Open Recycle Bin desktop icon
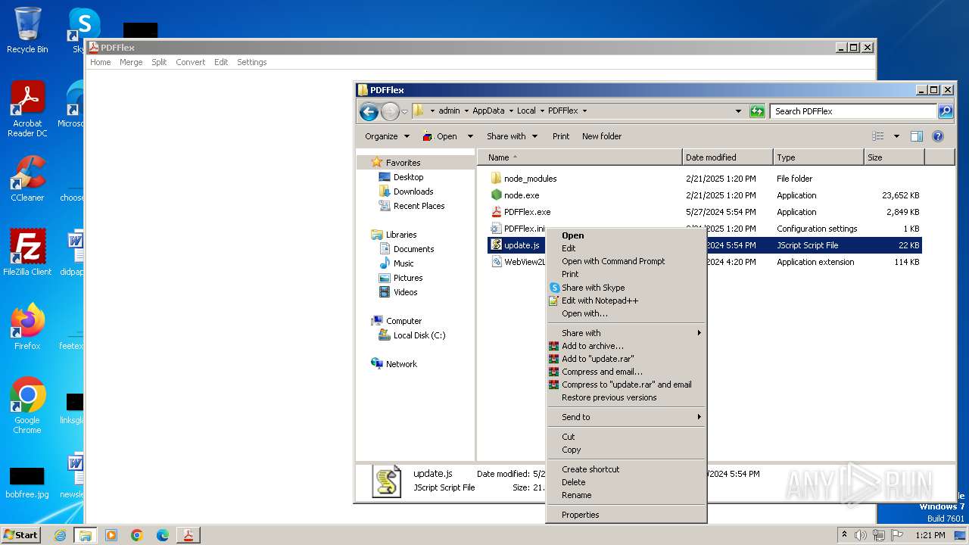The height and width of the screenshot is (545, 969). [x=27, y=30]
